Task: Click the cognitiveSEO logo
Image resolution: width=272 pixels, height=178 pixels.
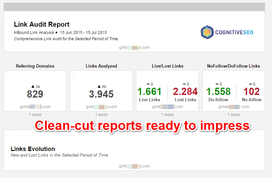Action: [x=227, y=32]
